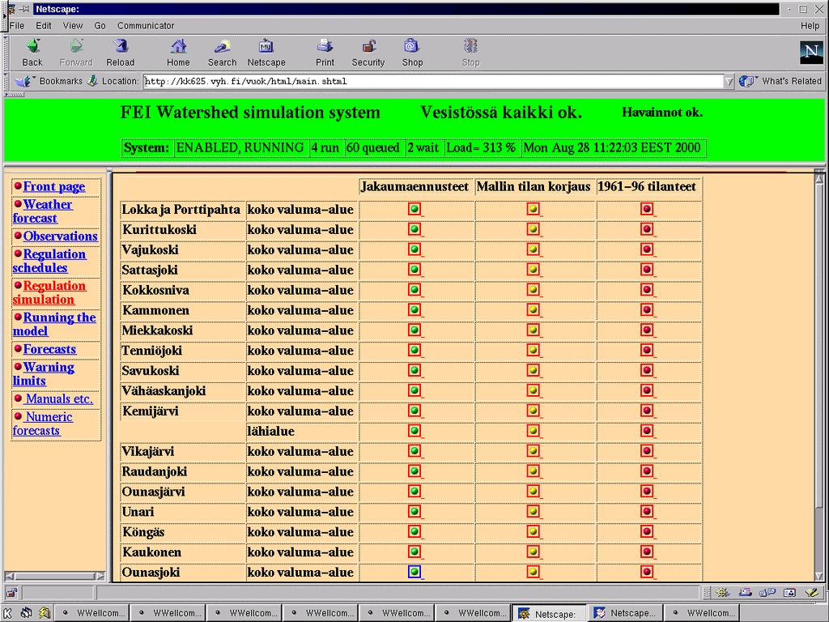This screenshot has width=829, height=622.
Task: Open yellow Mallin tilan korjaus icon for Köngäs
Action: coord(533,531)
